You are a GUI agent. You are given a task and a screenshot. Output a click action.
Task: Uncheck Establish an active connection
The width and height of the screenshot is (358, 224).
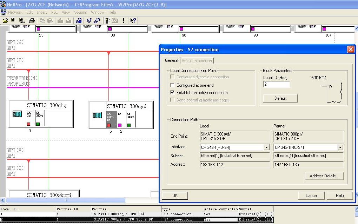pos(172,92)
